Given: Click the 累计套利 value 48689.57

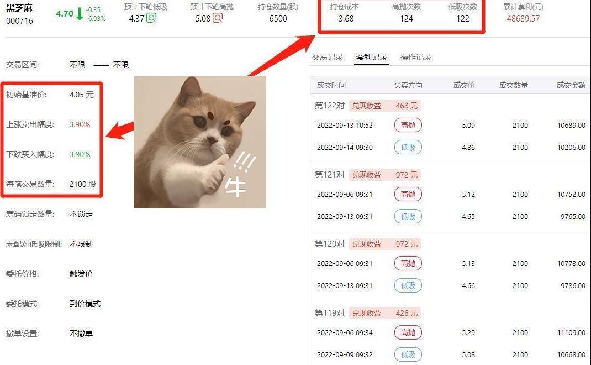Looking at the screenshot, I should [x=523, y=18].
